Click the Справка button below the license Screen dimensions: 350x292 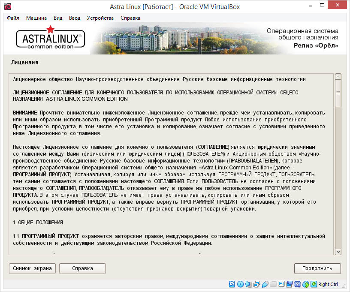click(82, 268)
